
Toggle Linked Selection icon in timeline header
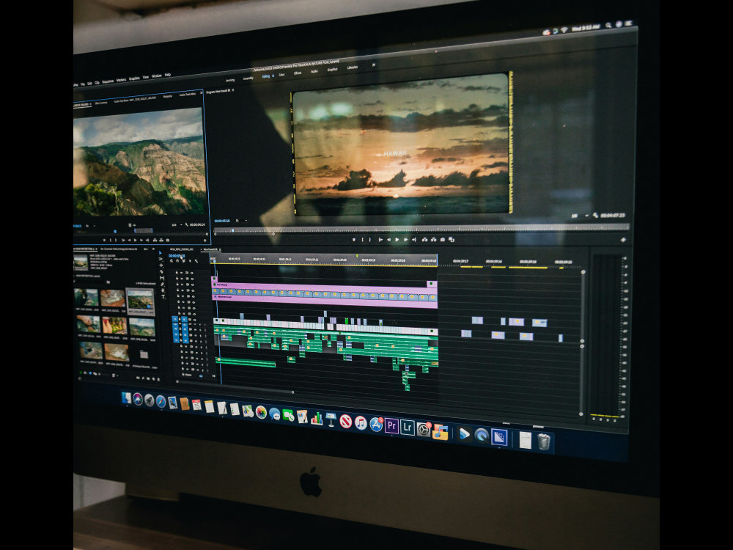click(183, 261)
